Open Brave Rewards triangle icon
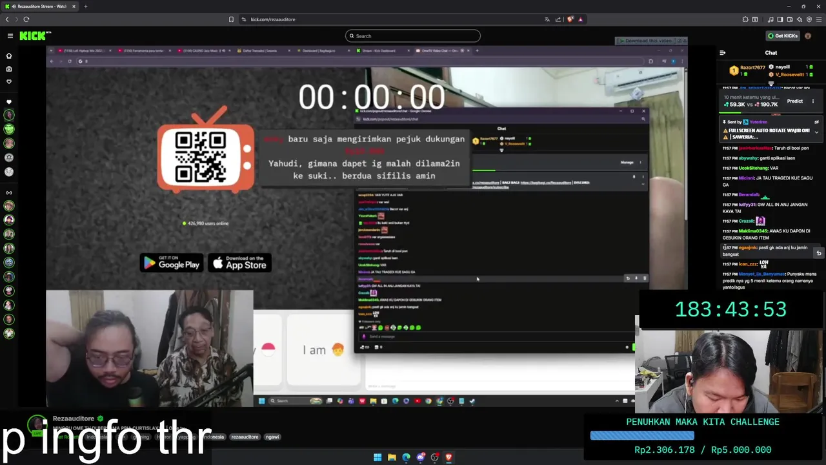 point(580,19)
